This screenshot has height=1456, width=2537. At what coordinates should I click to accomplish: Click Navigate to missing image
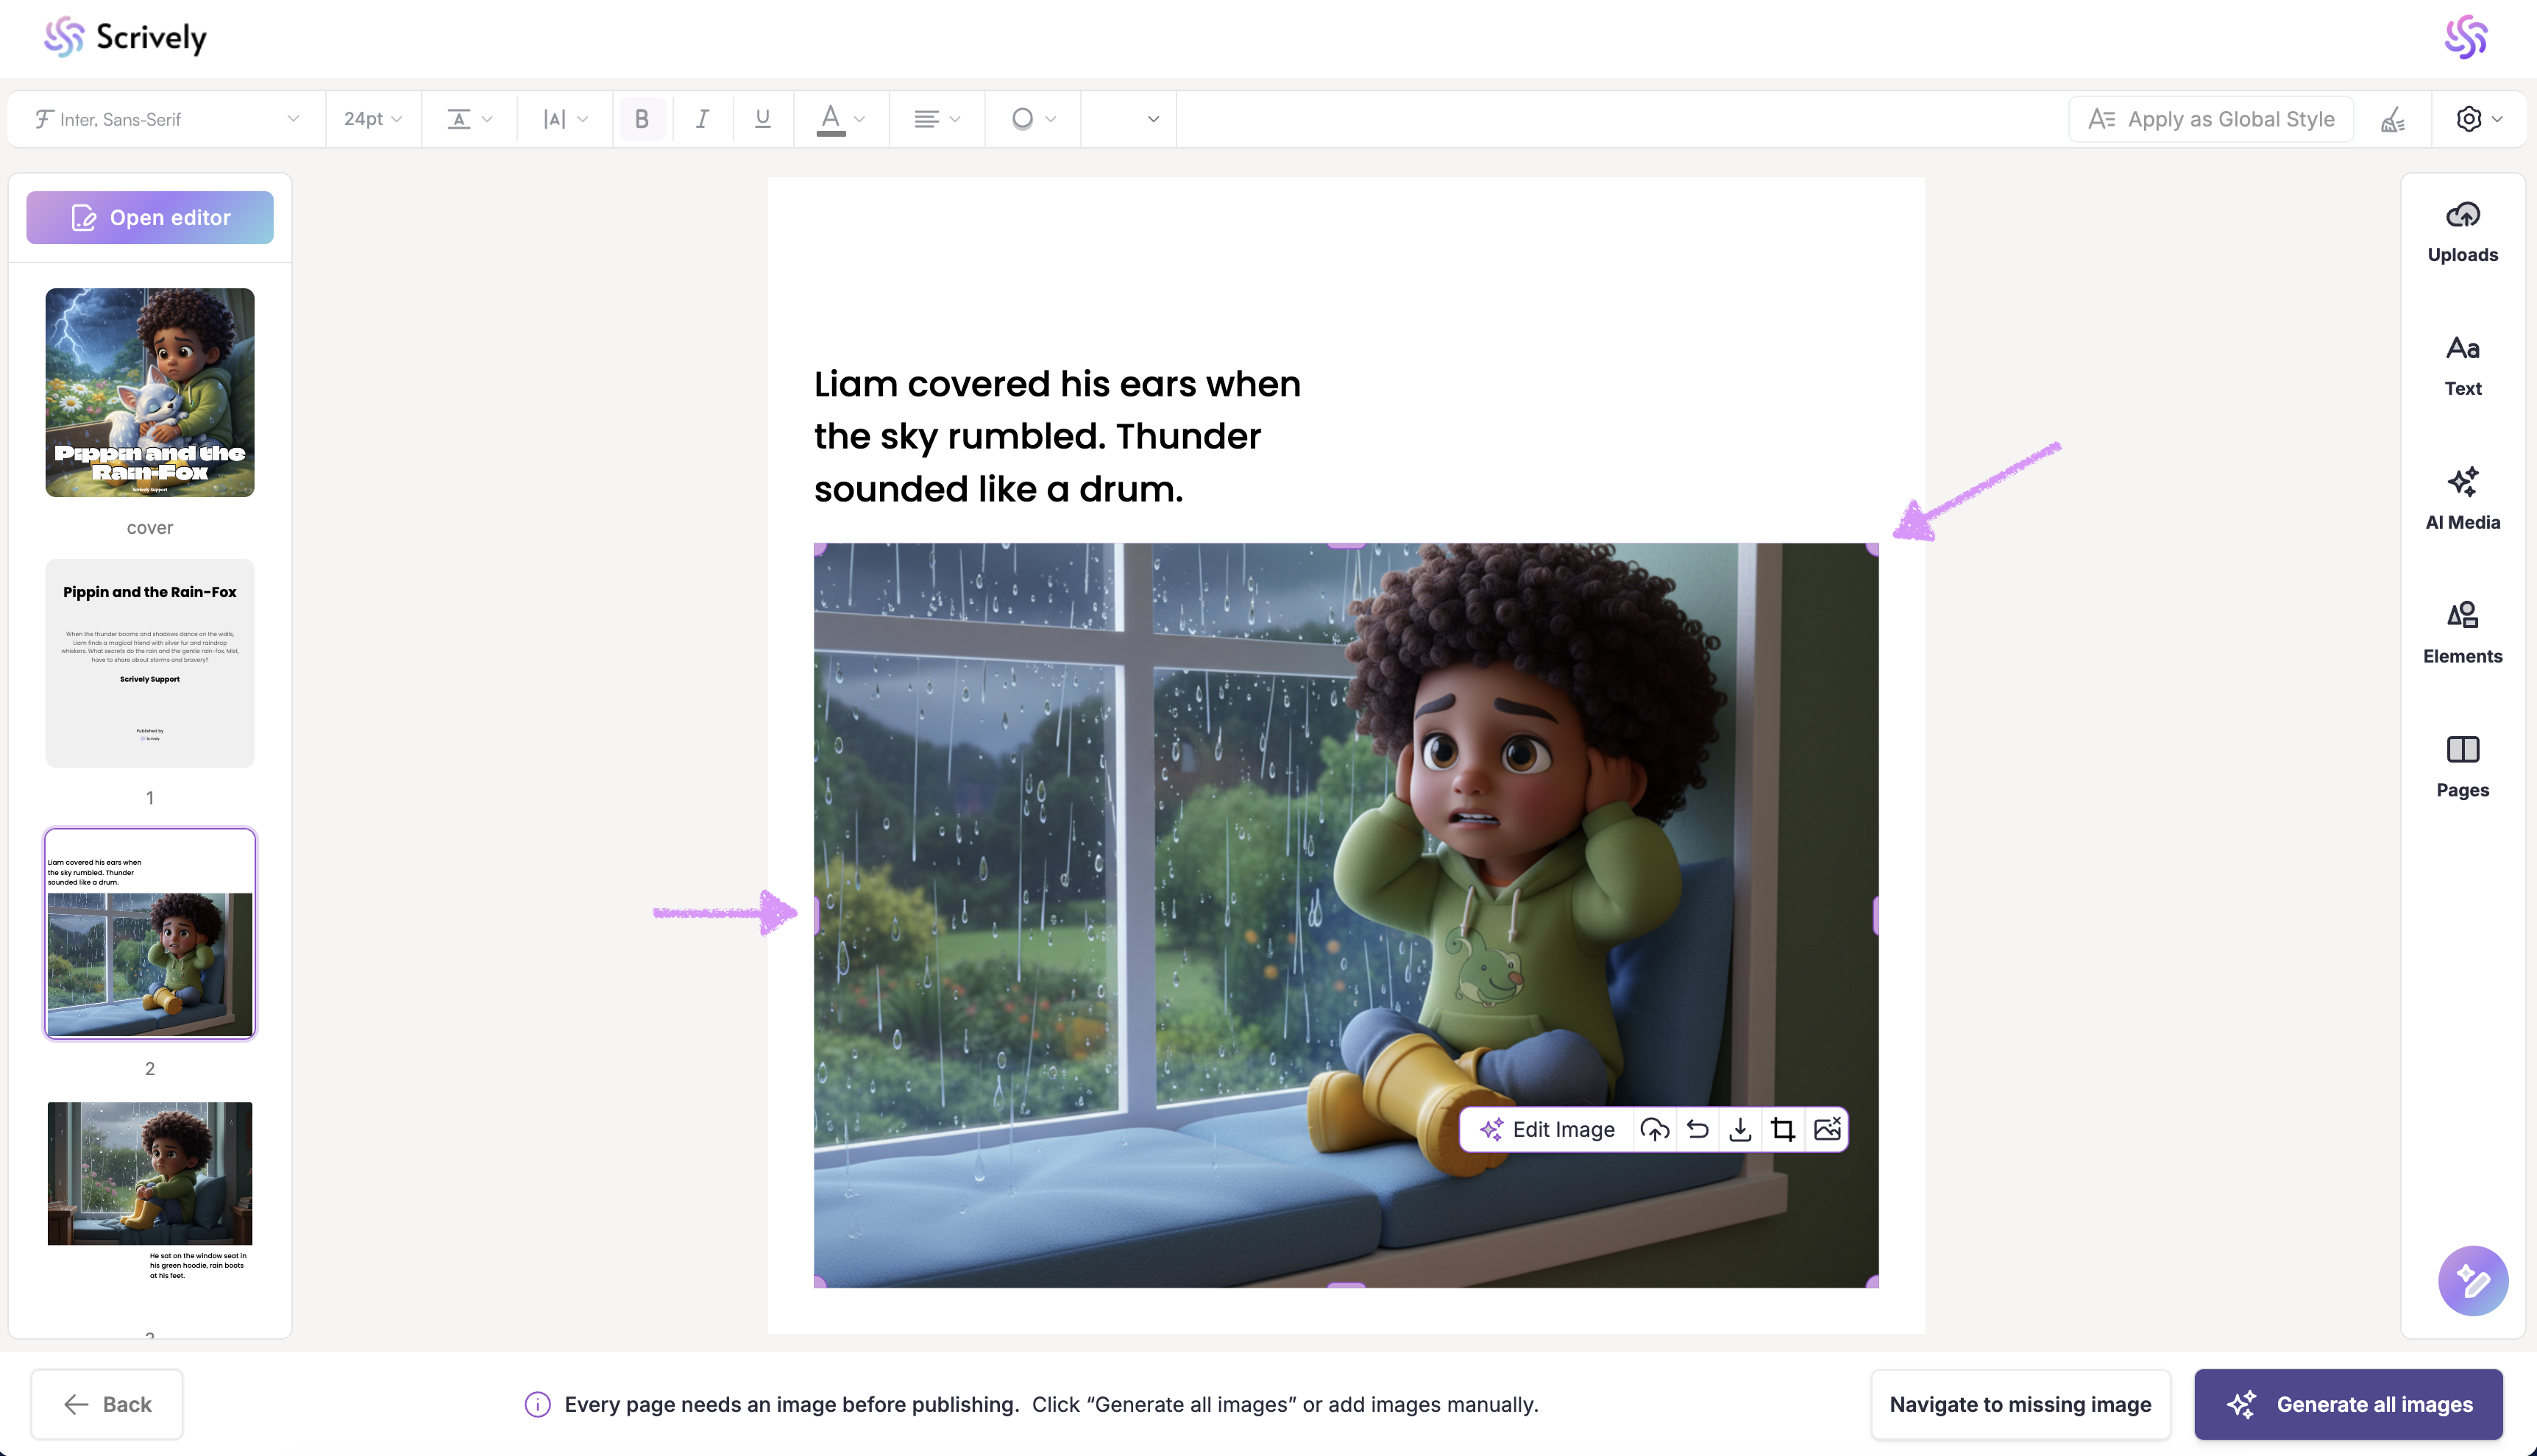(2020, 1404)
